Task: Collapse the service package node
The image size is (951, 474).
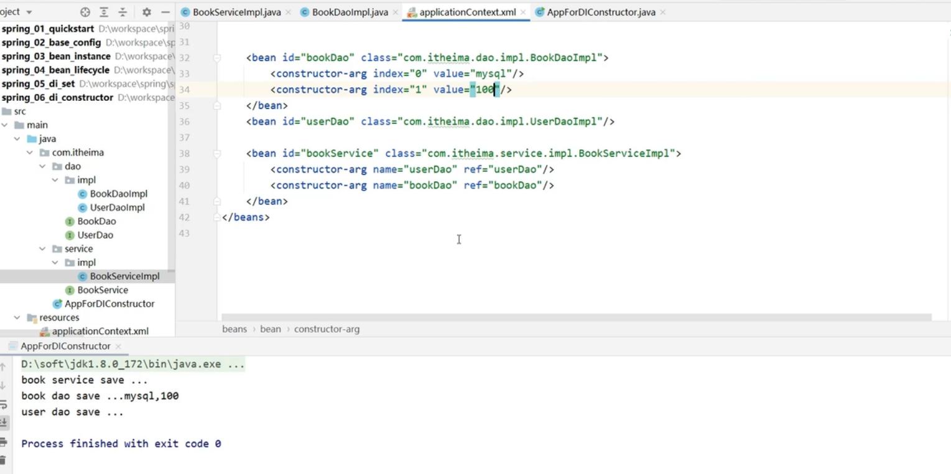Action: pos(42,249)
